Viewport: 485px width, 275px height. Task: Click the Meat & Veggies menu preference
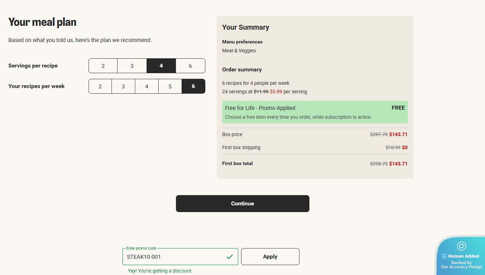[239, 51]
